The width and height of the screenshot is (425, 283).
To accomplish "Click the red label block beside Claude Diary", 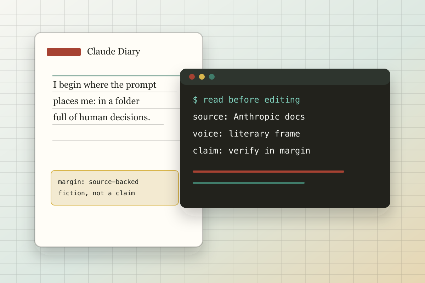I will [x=64, y=52].
